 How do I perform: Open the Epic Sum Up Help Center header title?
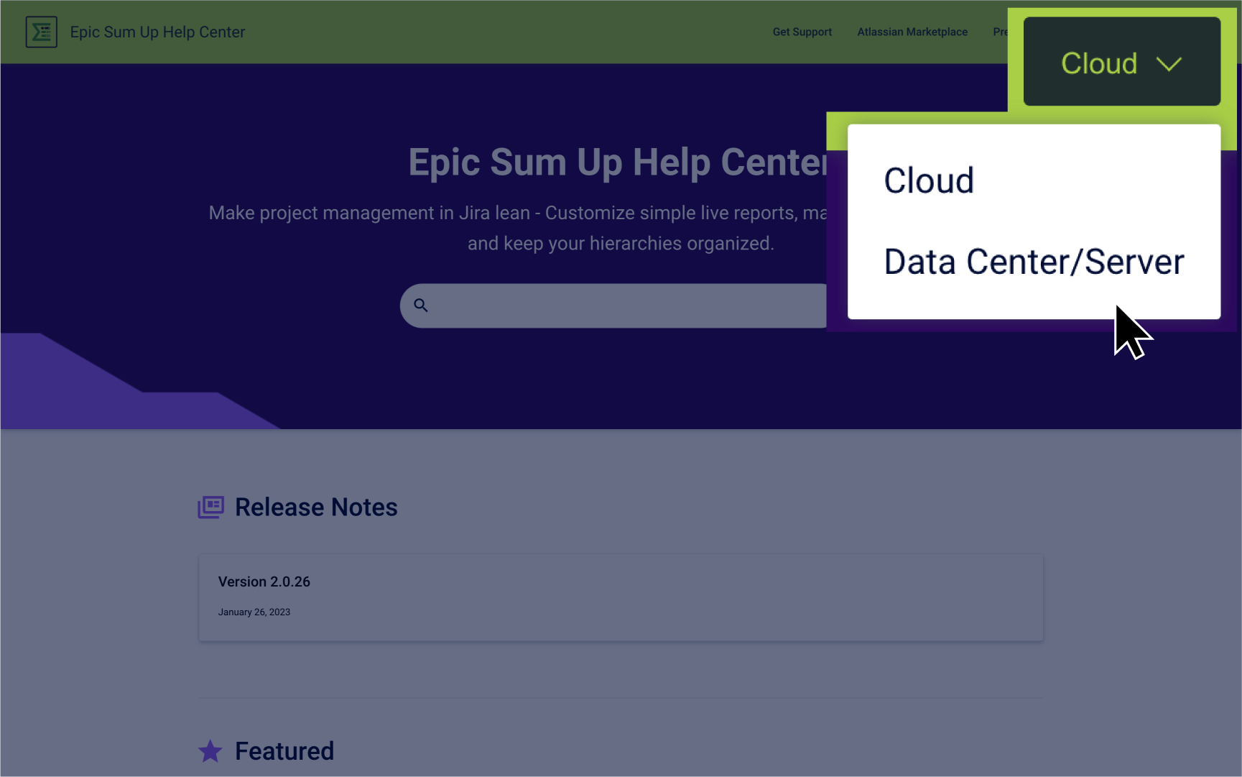tap(157, 32)
